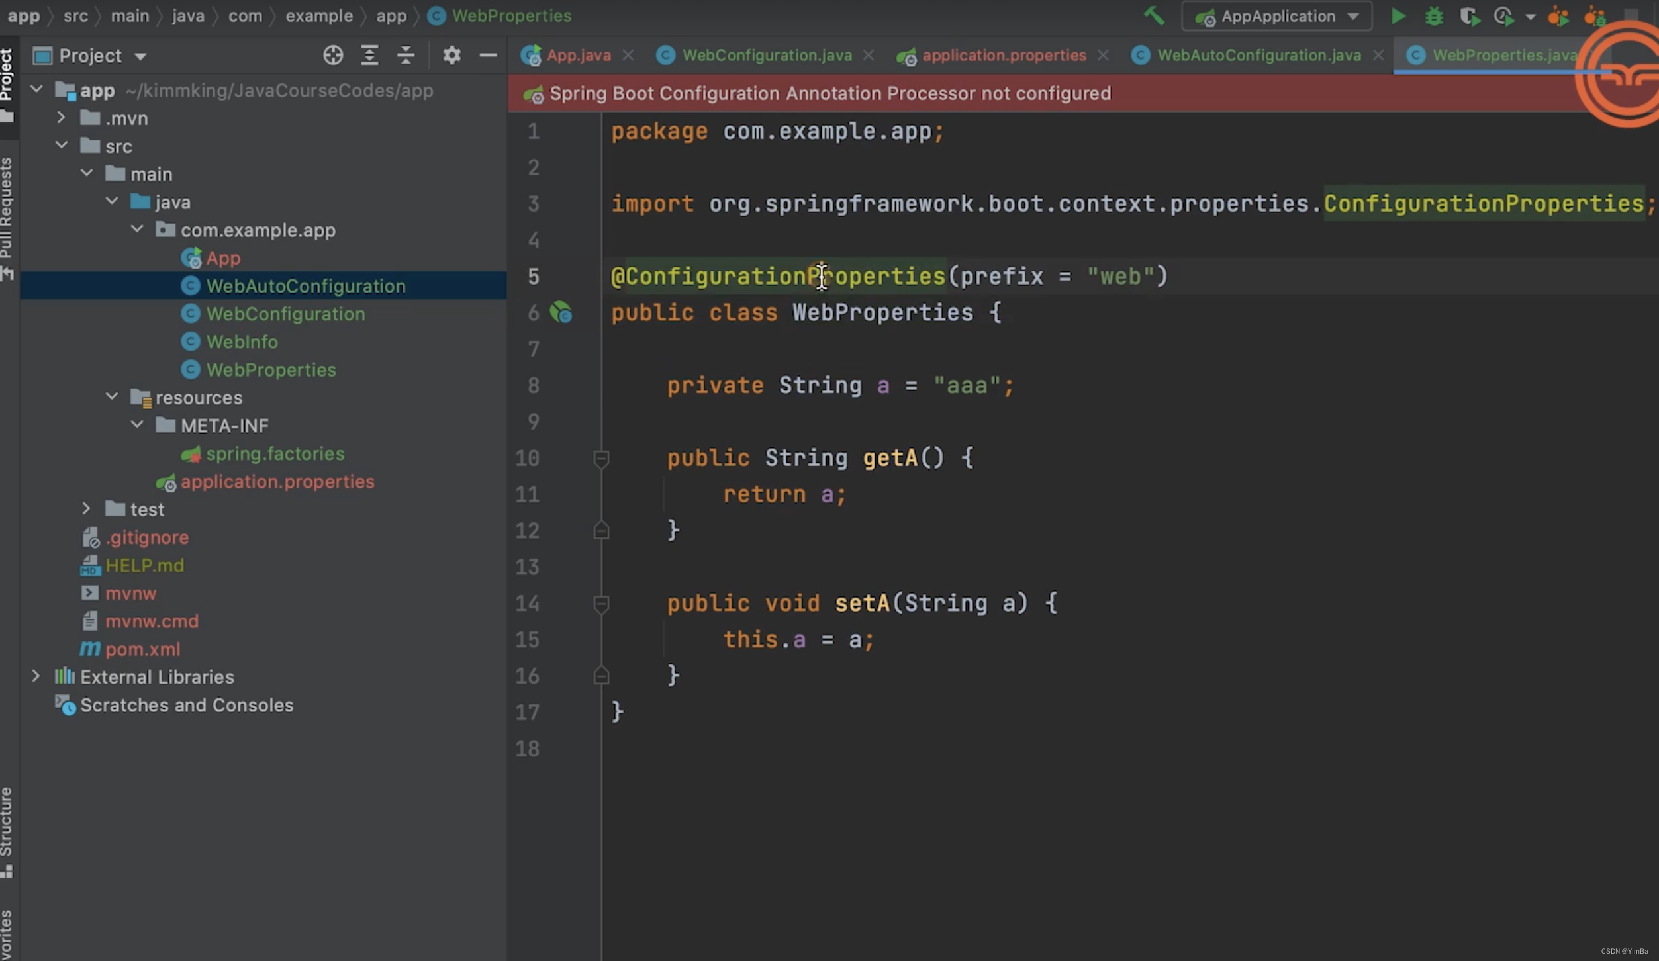Click Spring bean gutter icon on line 6
Image resolution: width=1659 pixels, height=961 pixels.
561,312
